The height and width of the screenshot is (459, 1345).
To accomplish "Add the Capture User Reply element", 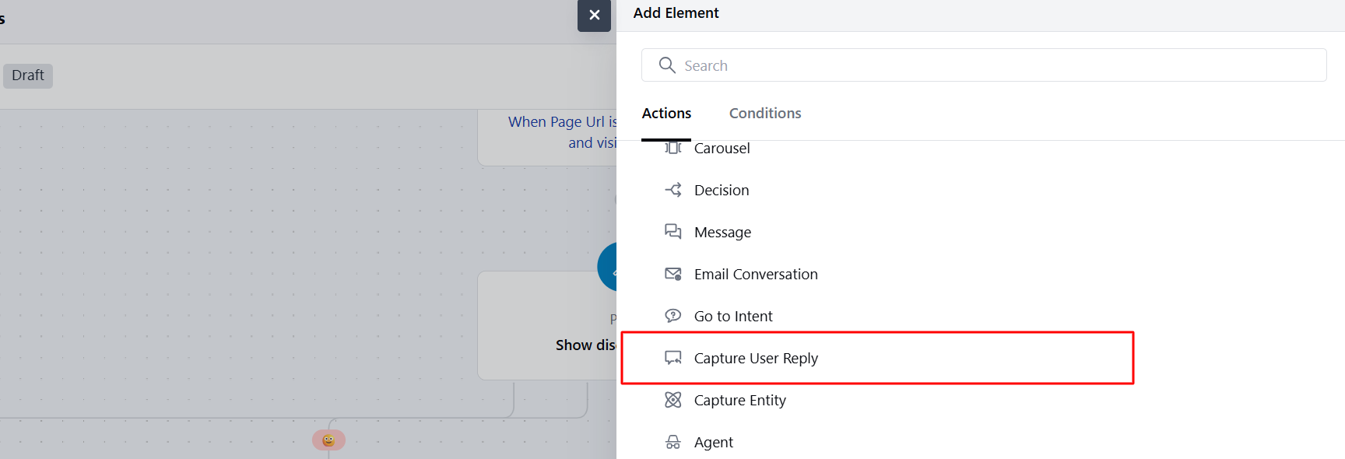I will click(x=877, y=358).
